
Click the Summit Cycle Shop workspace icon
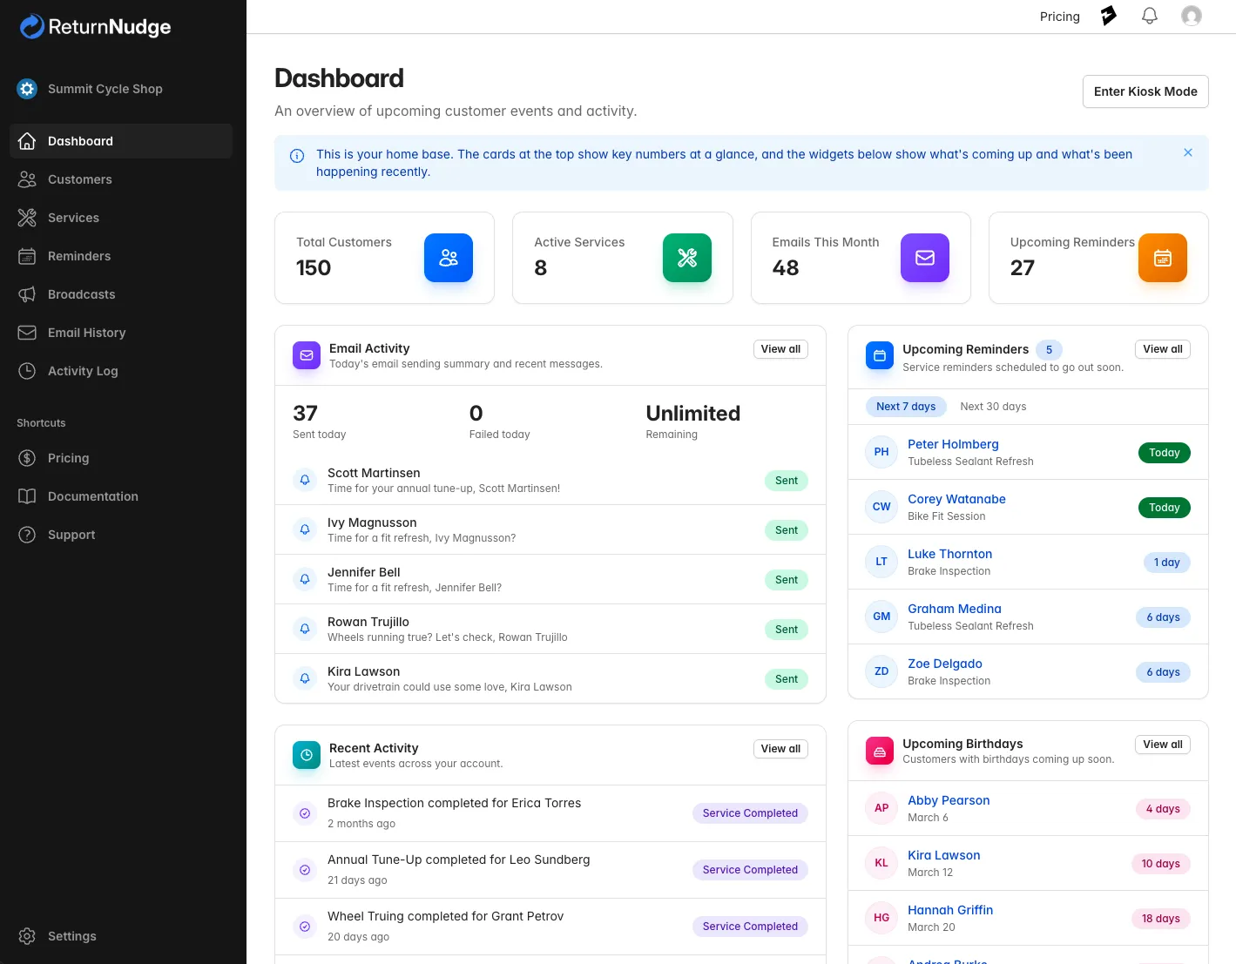26,88
